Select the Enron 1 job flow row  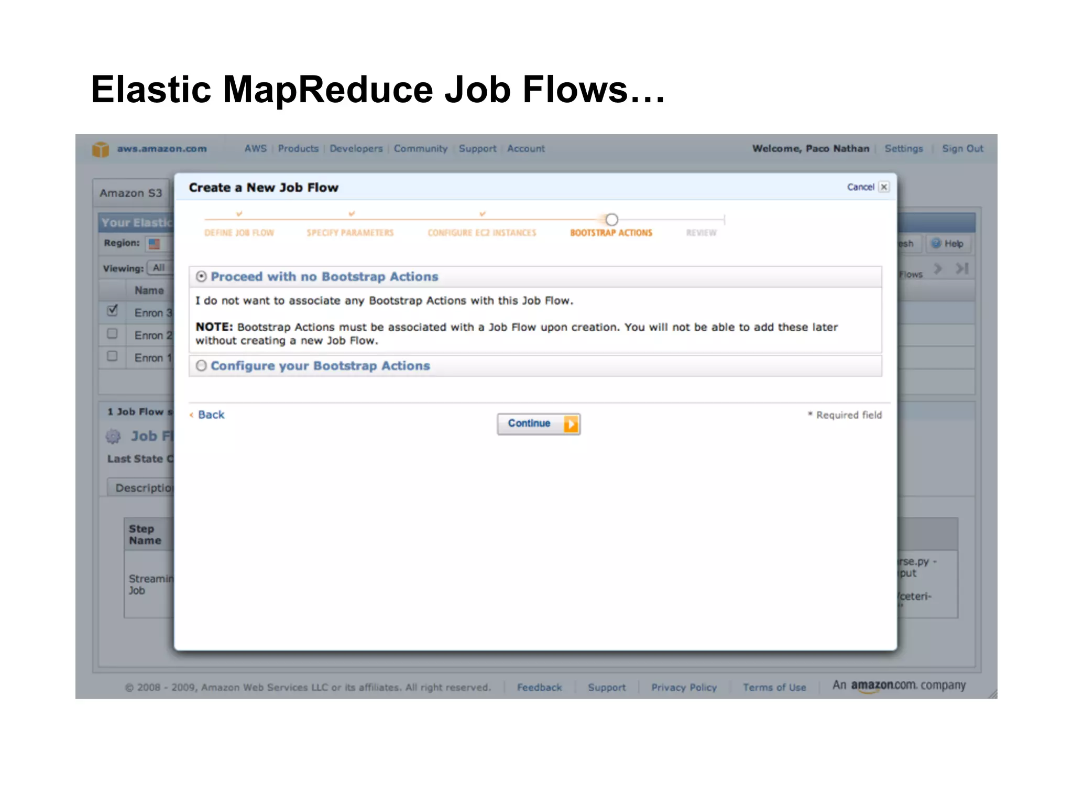pos(153,358)
